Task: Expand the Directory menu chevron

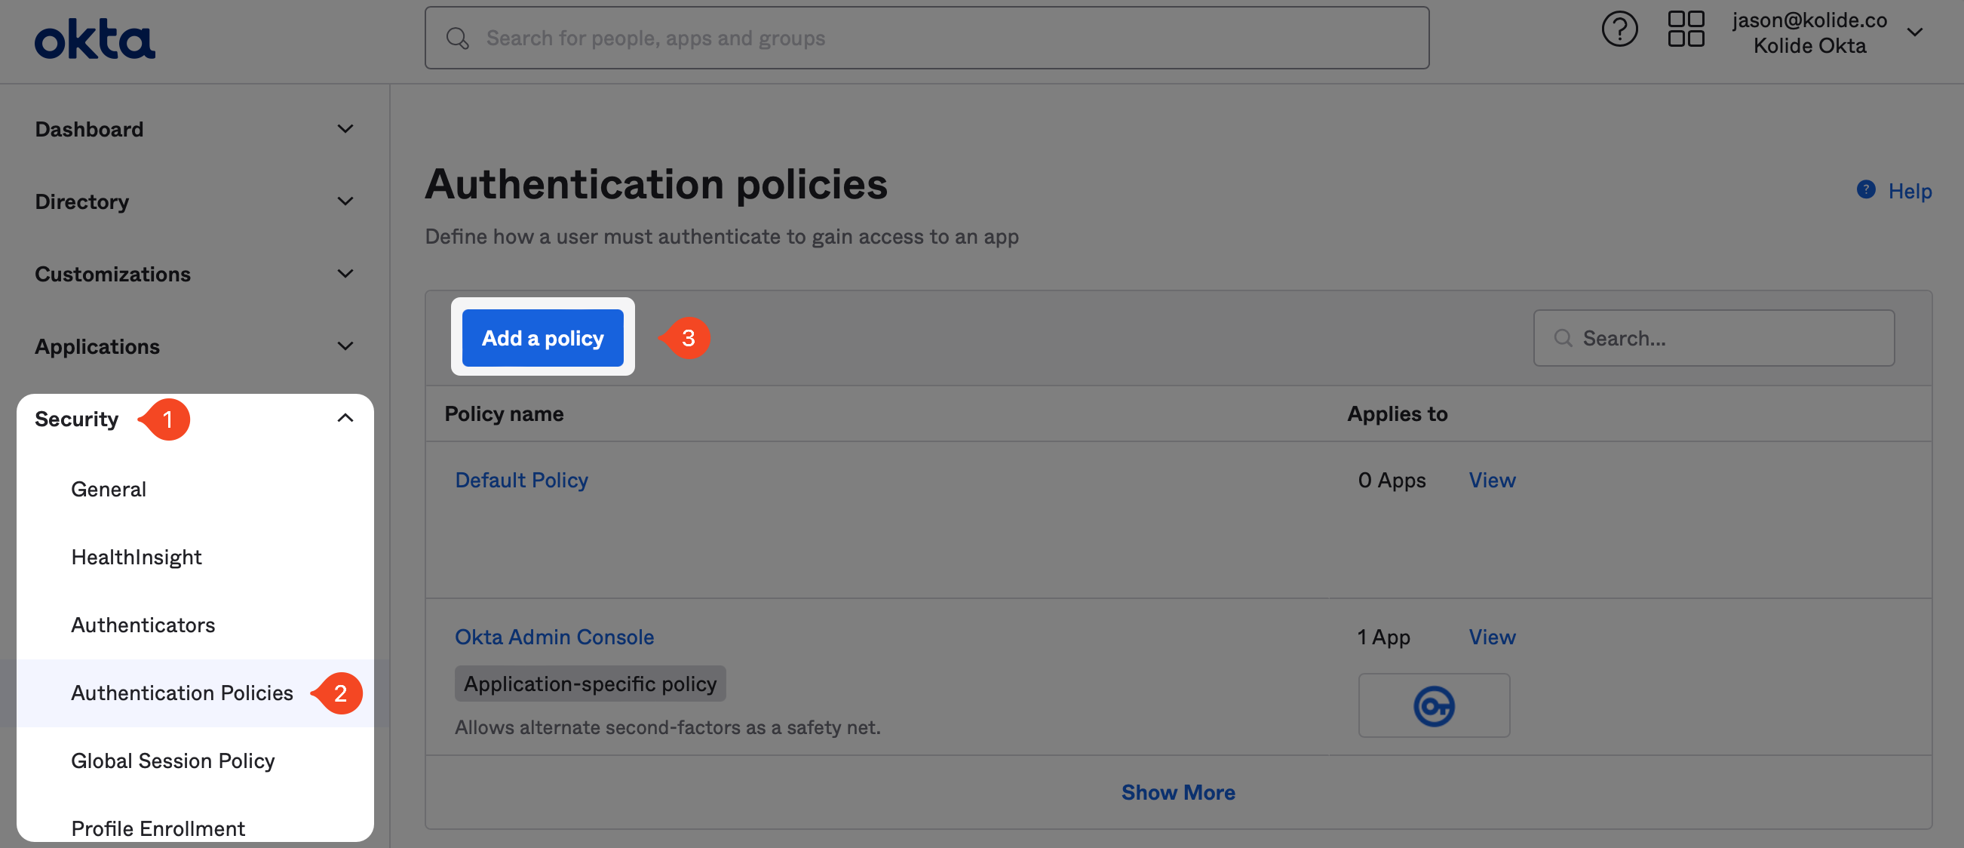Action: 345,201
